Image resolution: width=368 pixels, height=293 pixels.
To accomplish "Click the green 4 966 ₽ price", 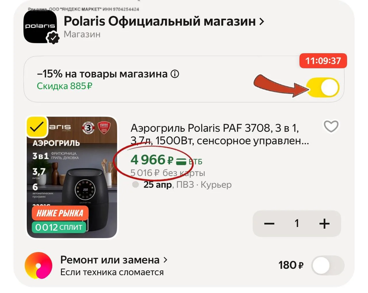I will pos(152,160).
